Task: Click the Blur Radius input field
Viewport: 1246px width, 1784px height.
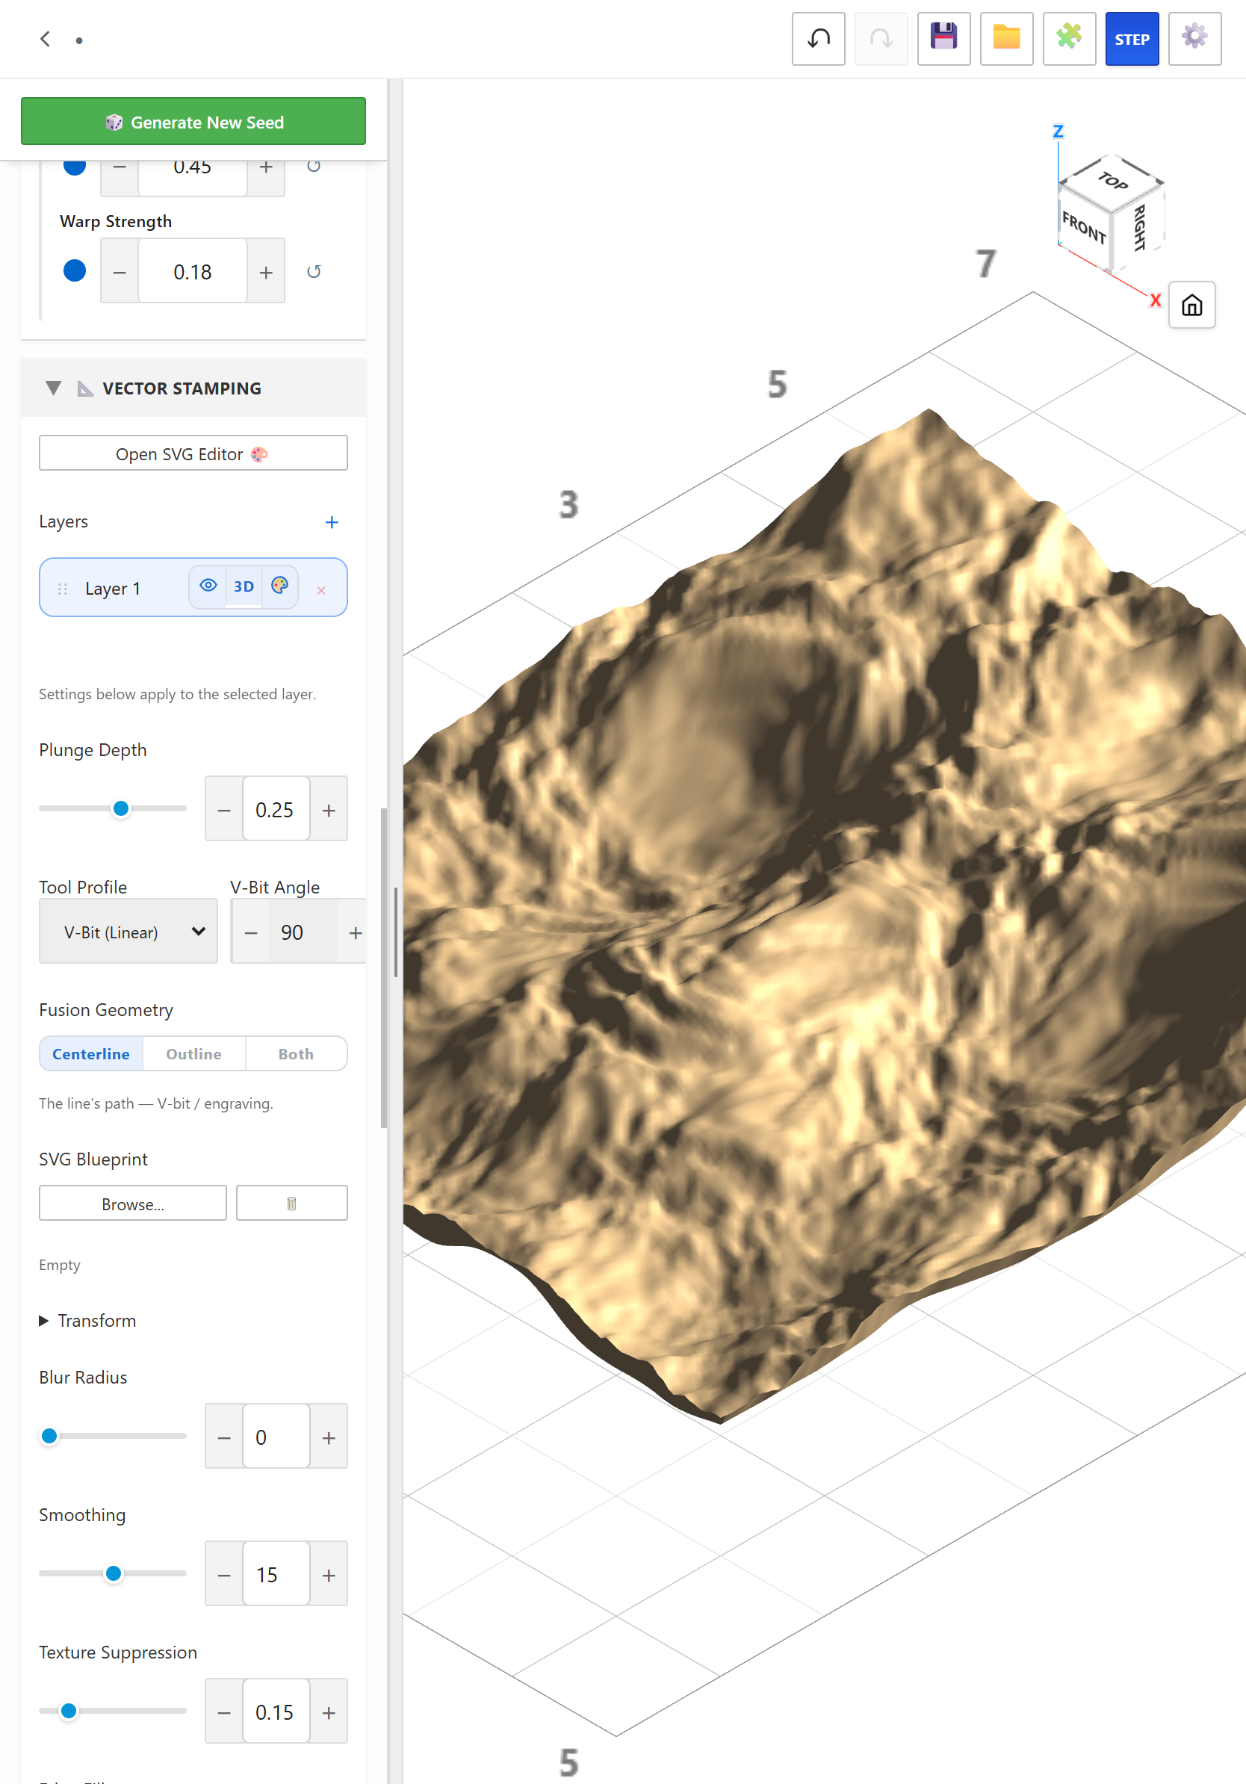Action: pyautogui.click(x=276, y=1437)
